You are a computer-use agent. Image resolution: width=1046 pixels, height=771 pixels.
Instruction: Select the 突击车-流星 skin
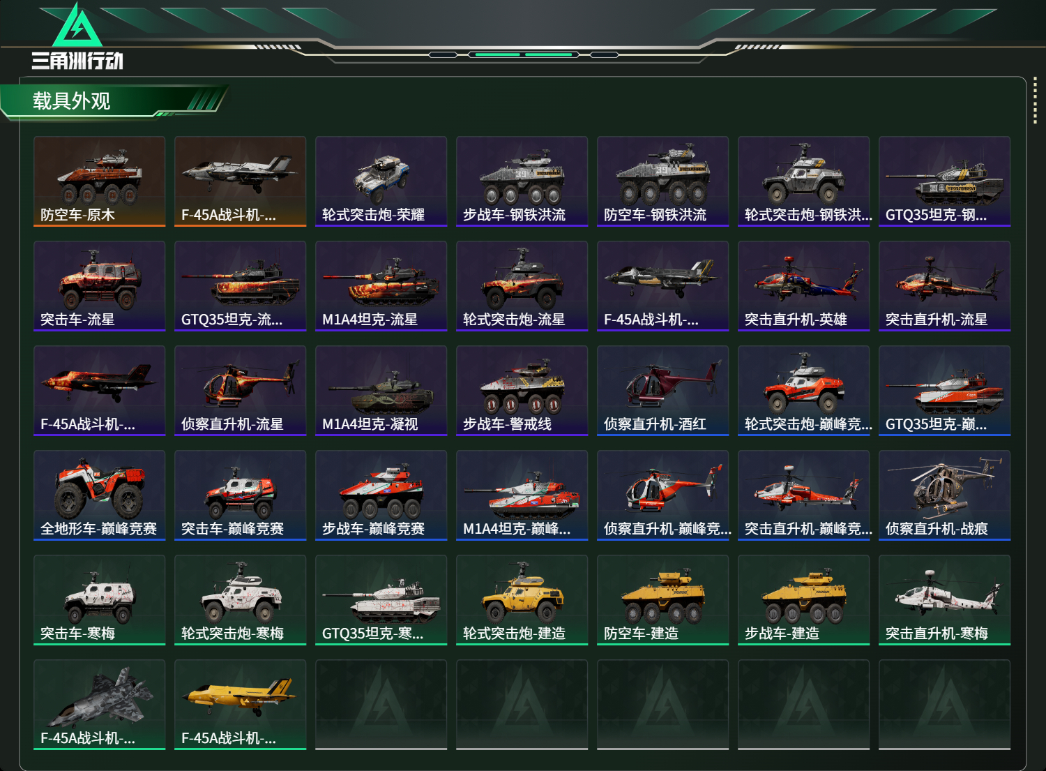pos(100,286)
